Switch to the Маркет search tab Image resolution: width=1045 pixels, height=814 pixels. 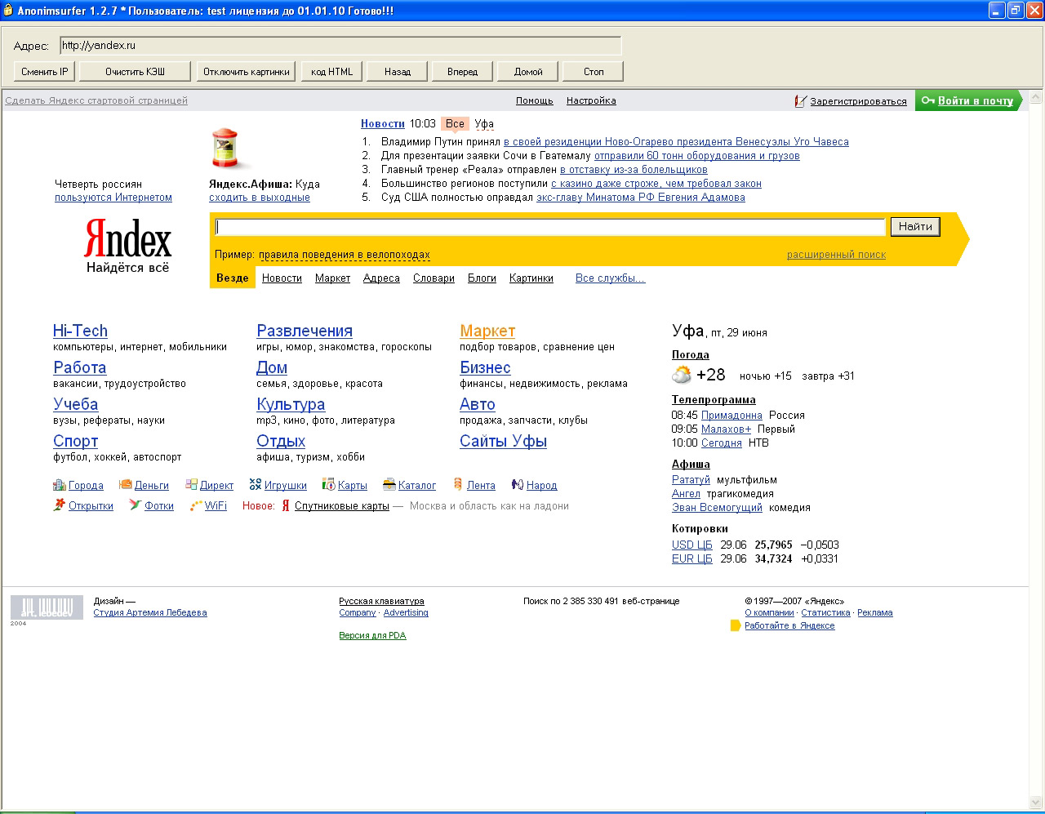click(x=332, y=278)
